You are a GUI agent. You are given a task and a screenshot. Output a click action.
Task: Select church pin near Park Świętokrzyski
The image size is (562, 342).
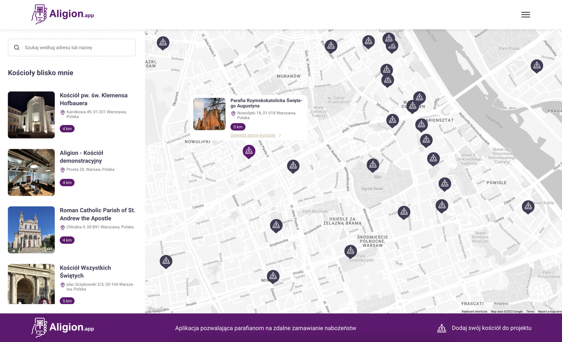(350, 251)
